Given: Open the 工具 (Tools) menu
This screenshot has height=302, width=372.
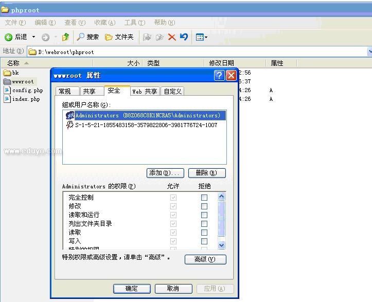Looking at the screenshot, I should pyautogui.click(x=134, y=23).
